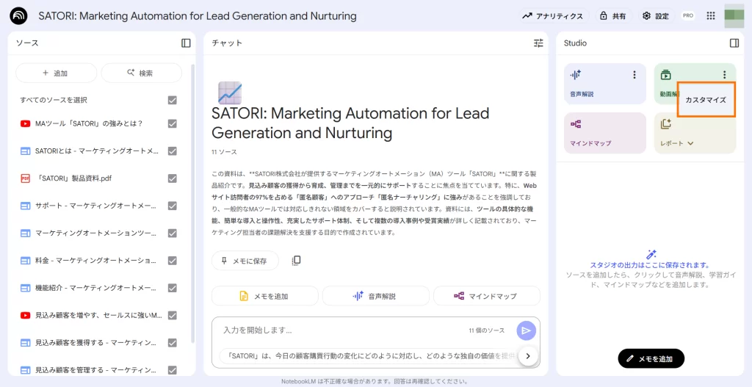This screenshot has width=752, height=387.
Task: Click the notebook title in the header
Action: pyautogui.click(x=198, y=16)
